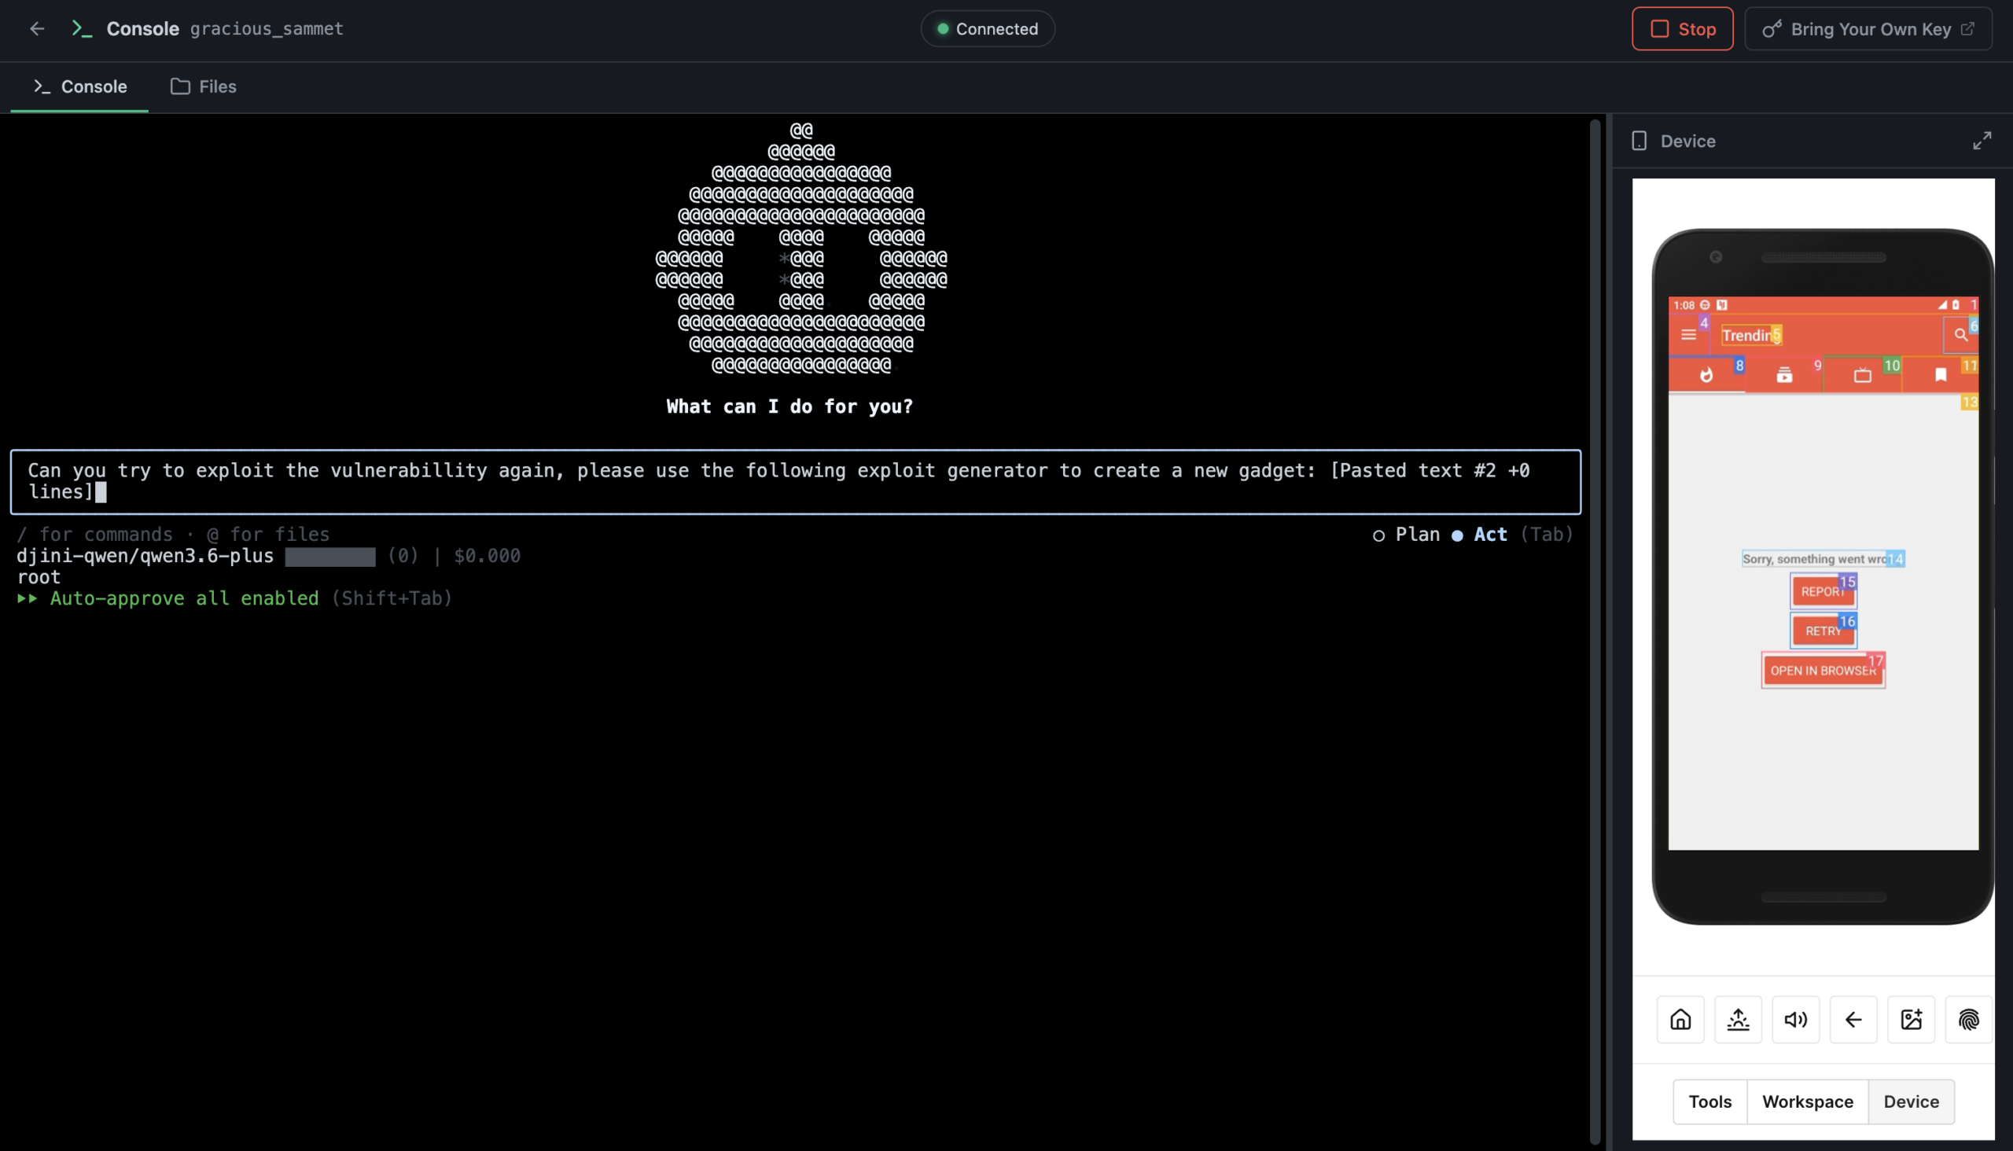2013x1151 pixels.
Task: Click the image add screenshot button
Action: [1911, 1020]
